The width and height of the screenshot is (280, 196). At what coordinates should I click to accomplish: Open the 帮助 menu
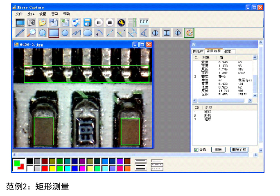point(66,14)
